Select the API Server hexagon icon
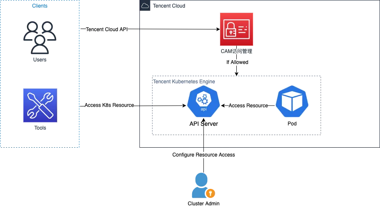The width and height of the screenshot is (380, 207). click(x=203, y=101)
